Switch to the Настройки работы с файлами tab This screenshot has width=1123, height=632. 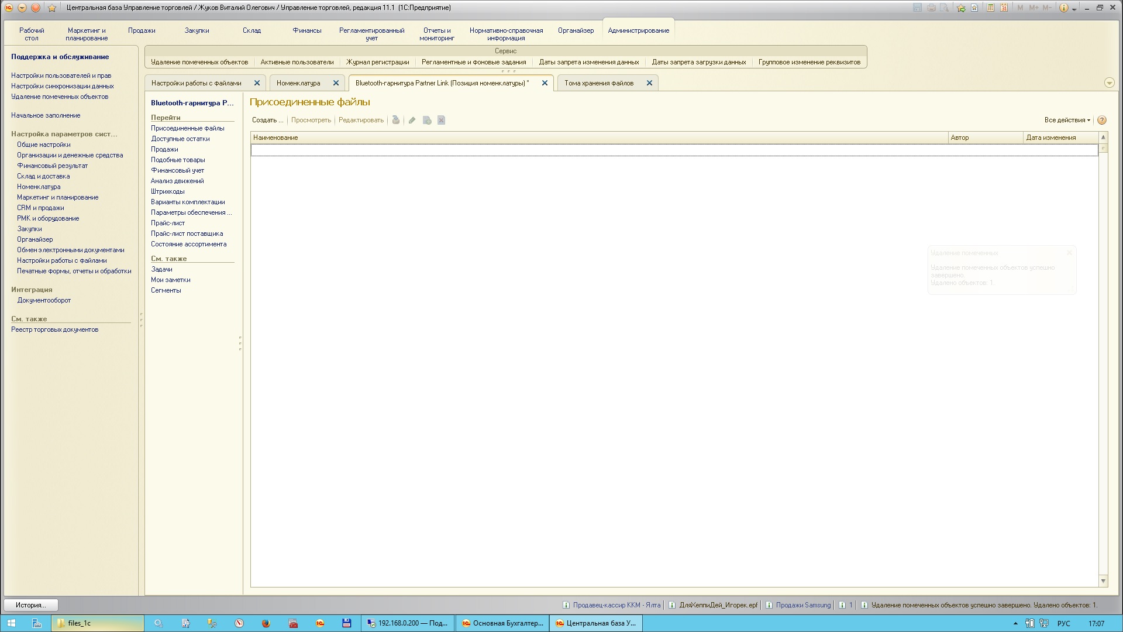point(196,83)
